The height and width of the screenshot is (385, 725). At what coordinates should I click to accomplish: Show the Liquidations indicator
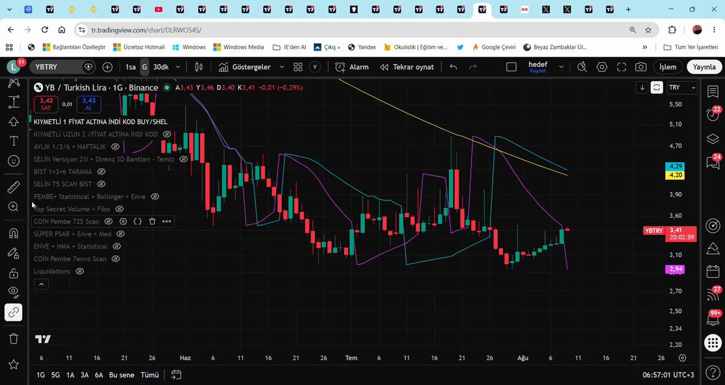pos(80,272)
